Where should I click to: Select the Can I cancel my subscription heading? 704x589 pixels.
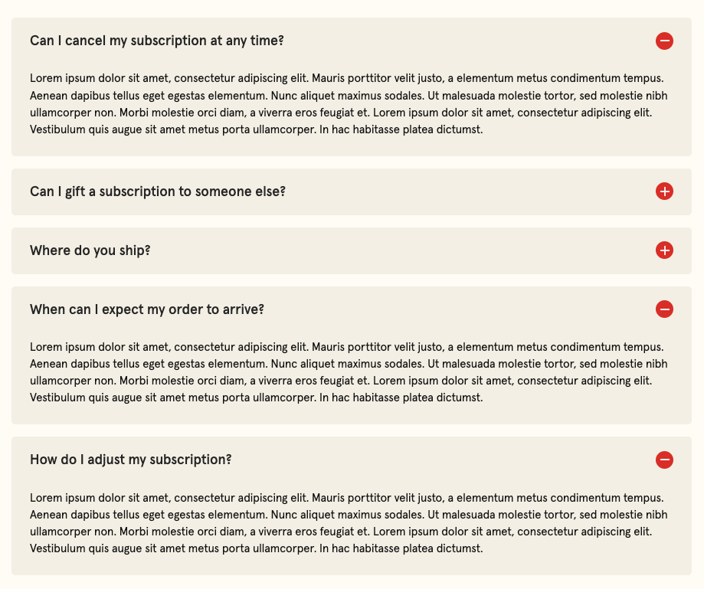(x=156, y=40)
